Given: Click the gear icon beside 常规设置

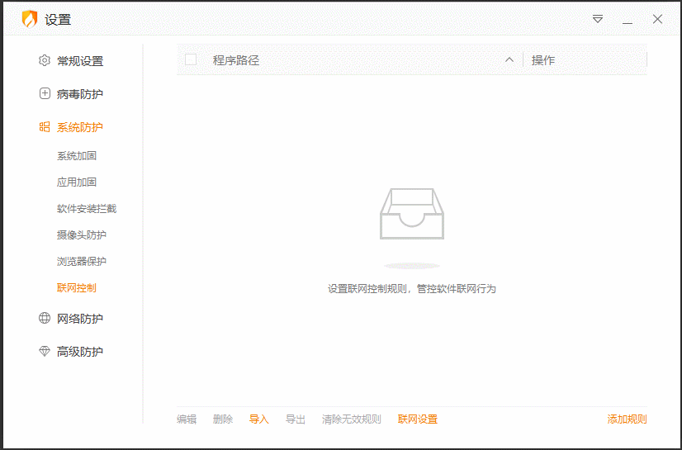Looking at the screenshot, I should (x=45, y=60).
